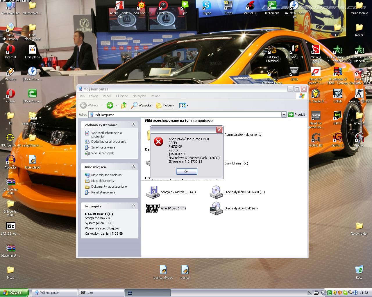Select the DVD-RAM drive (E:) icon
Screen dimensions: 372x297
pyautogui.click(x=216, y=192)
